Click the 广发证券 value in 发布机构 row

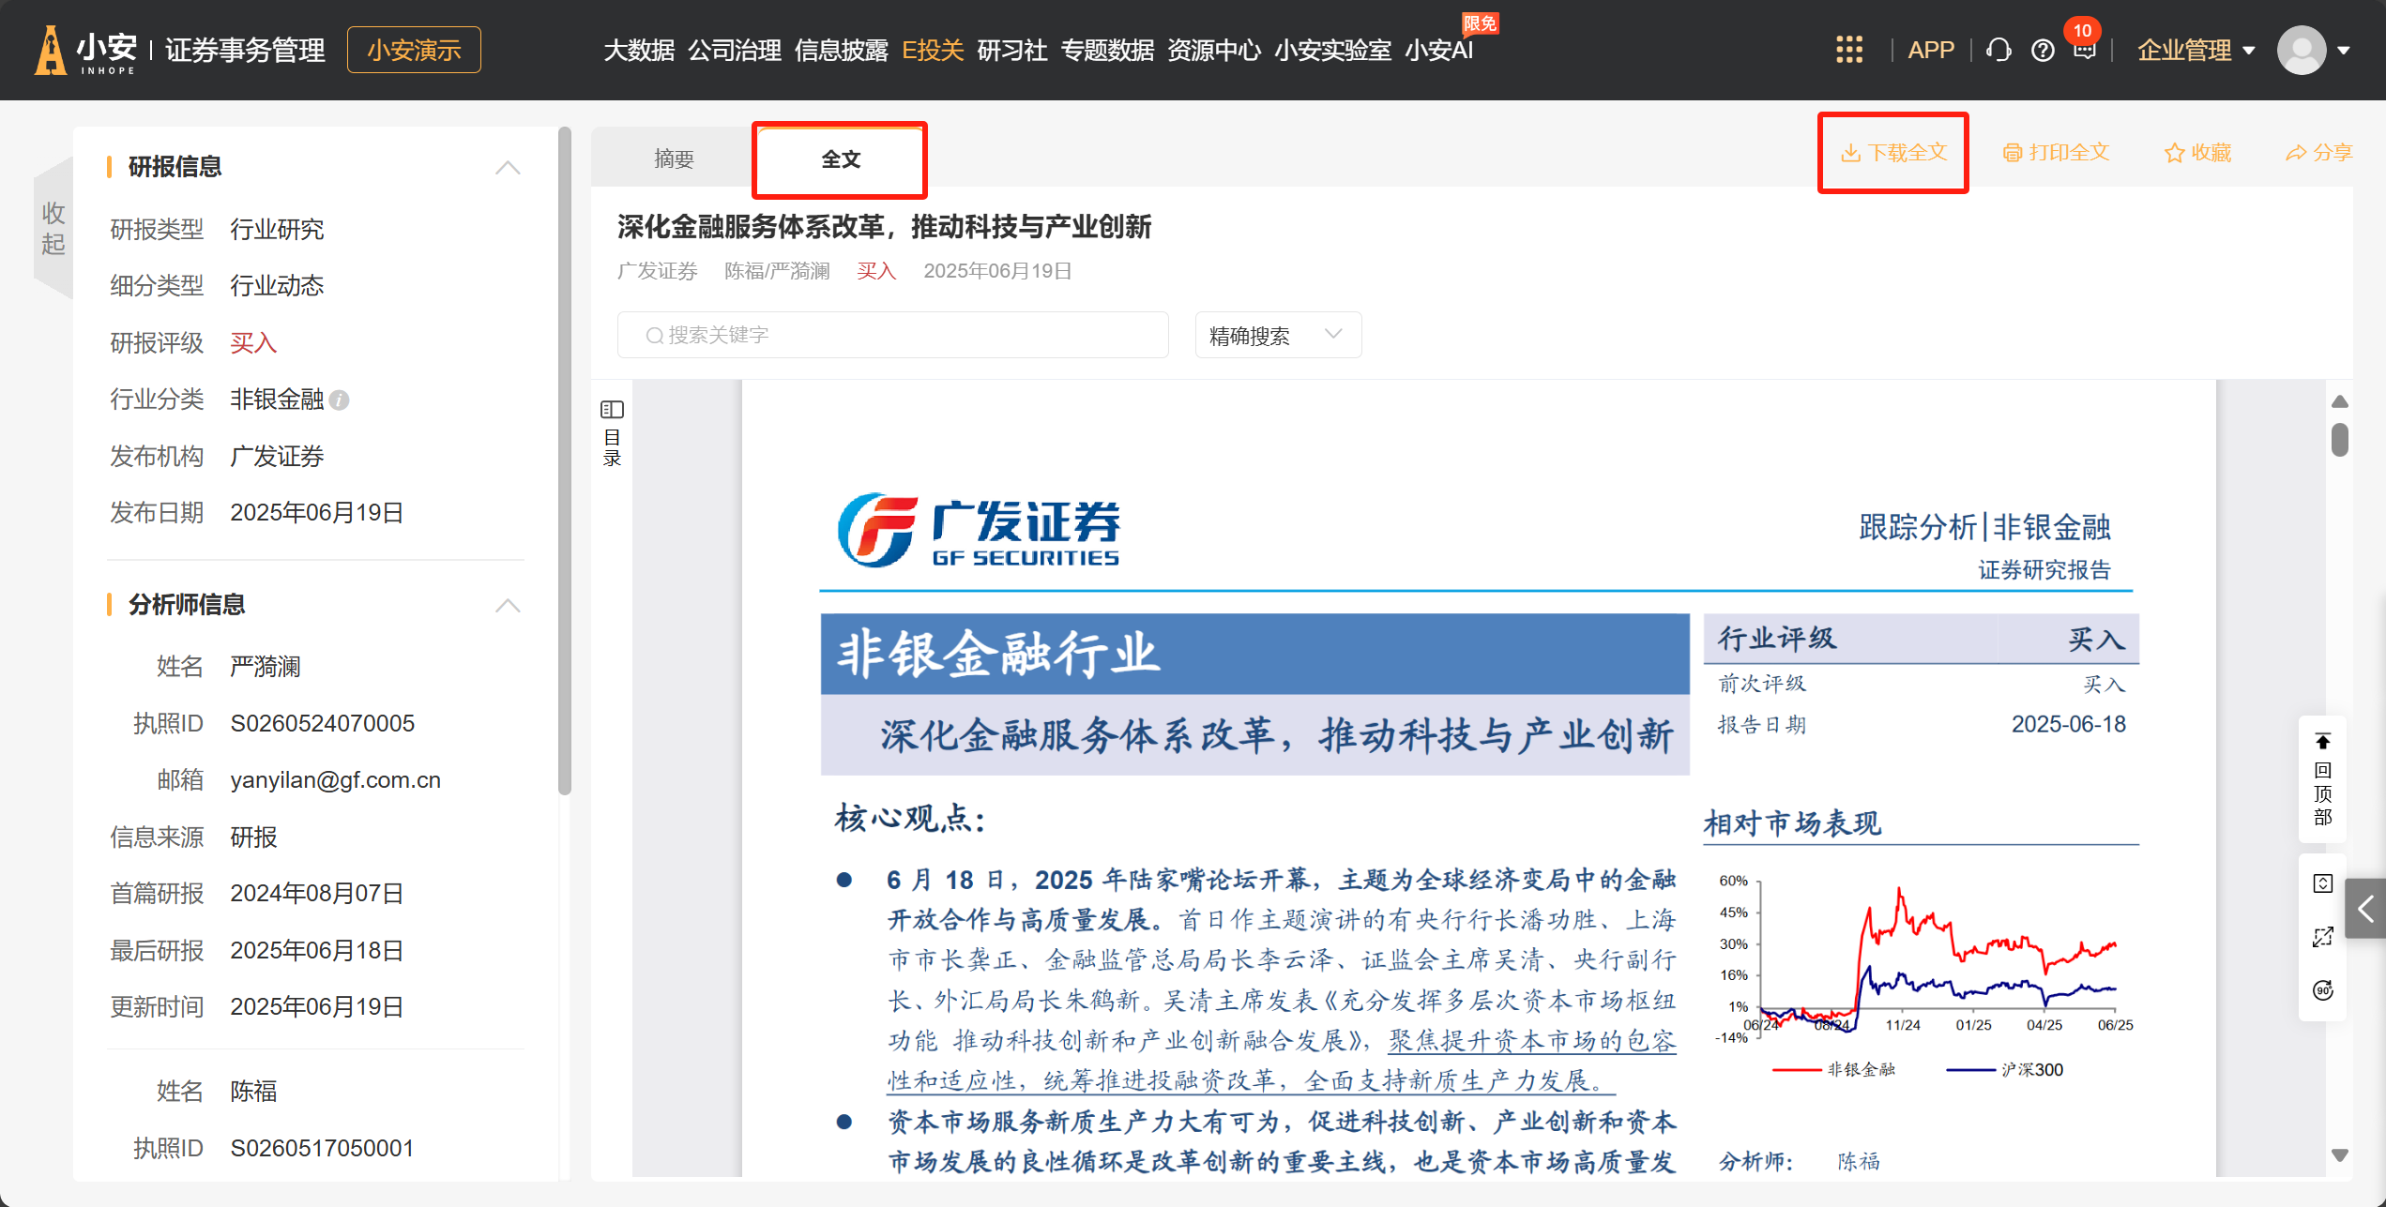[x=277, y=457]
